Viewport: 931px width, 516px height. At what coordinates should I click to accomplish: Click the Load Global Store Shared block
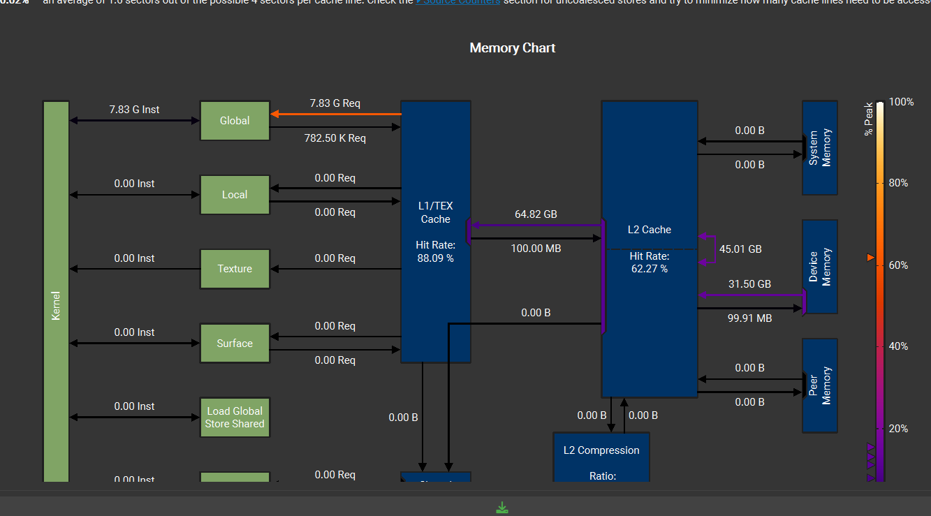coord(235,417)
